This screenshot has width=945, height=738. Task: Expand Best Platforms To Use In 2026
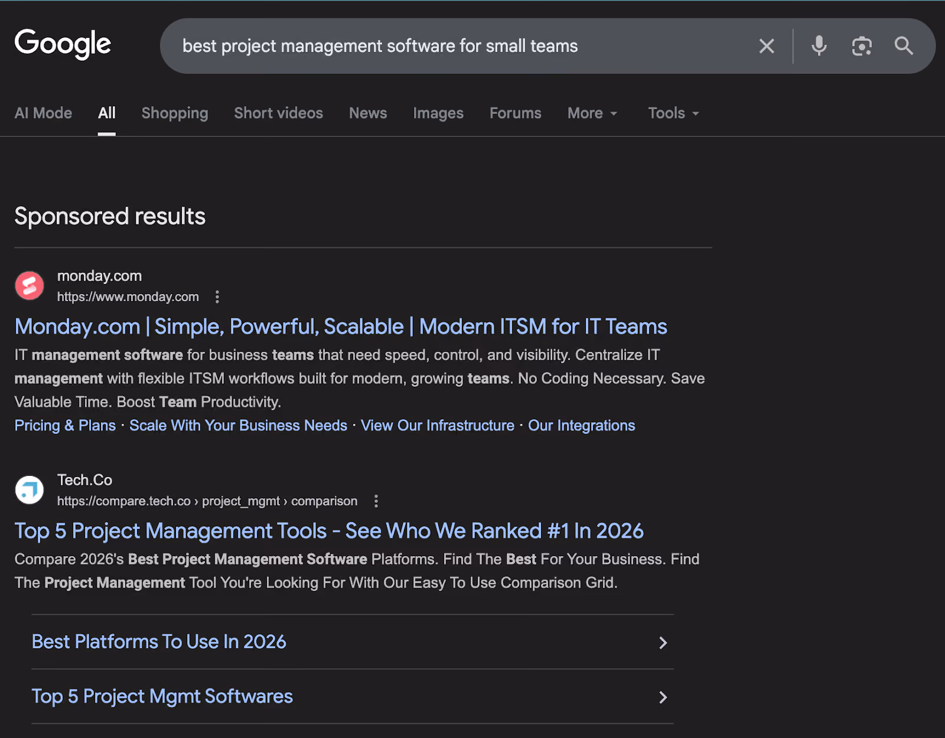pos(353,642)
